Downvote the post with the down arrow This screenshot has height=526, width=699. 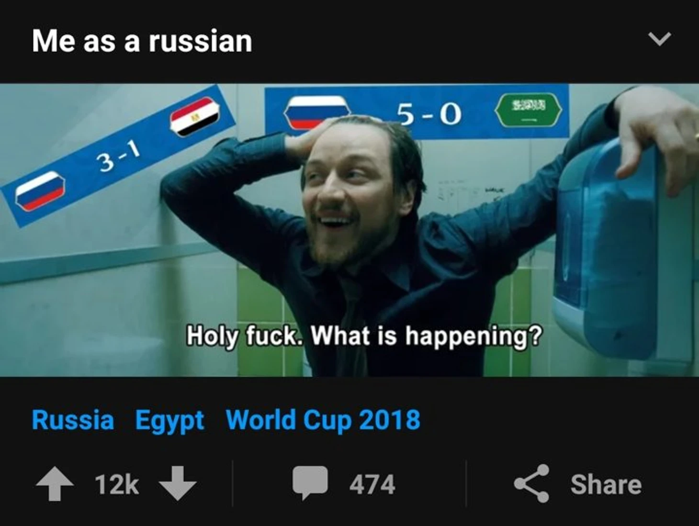tap(178, 483)
